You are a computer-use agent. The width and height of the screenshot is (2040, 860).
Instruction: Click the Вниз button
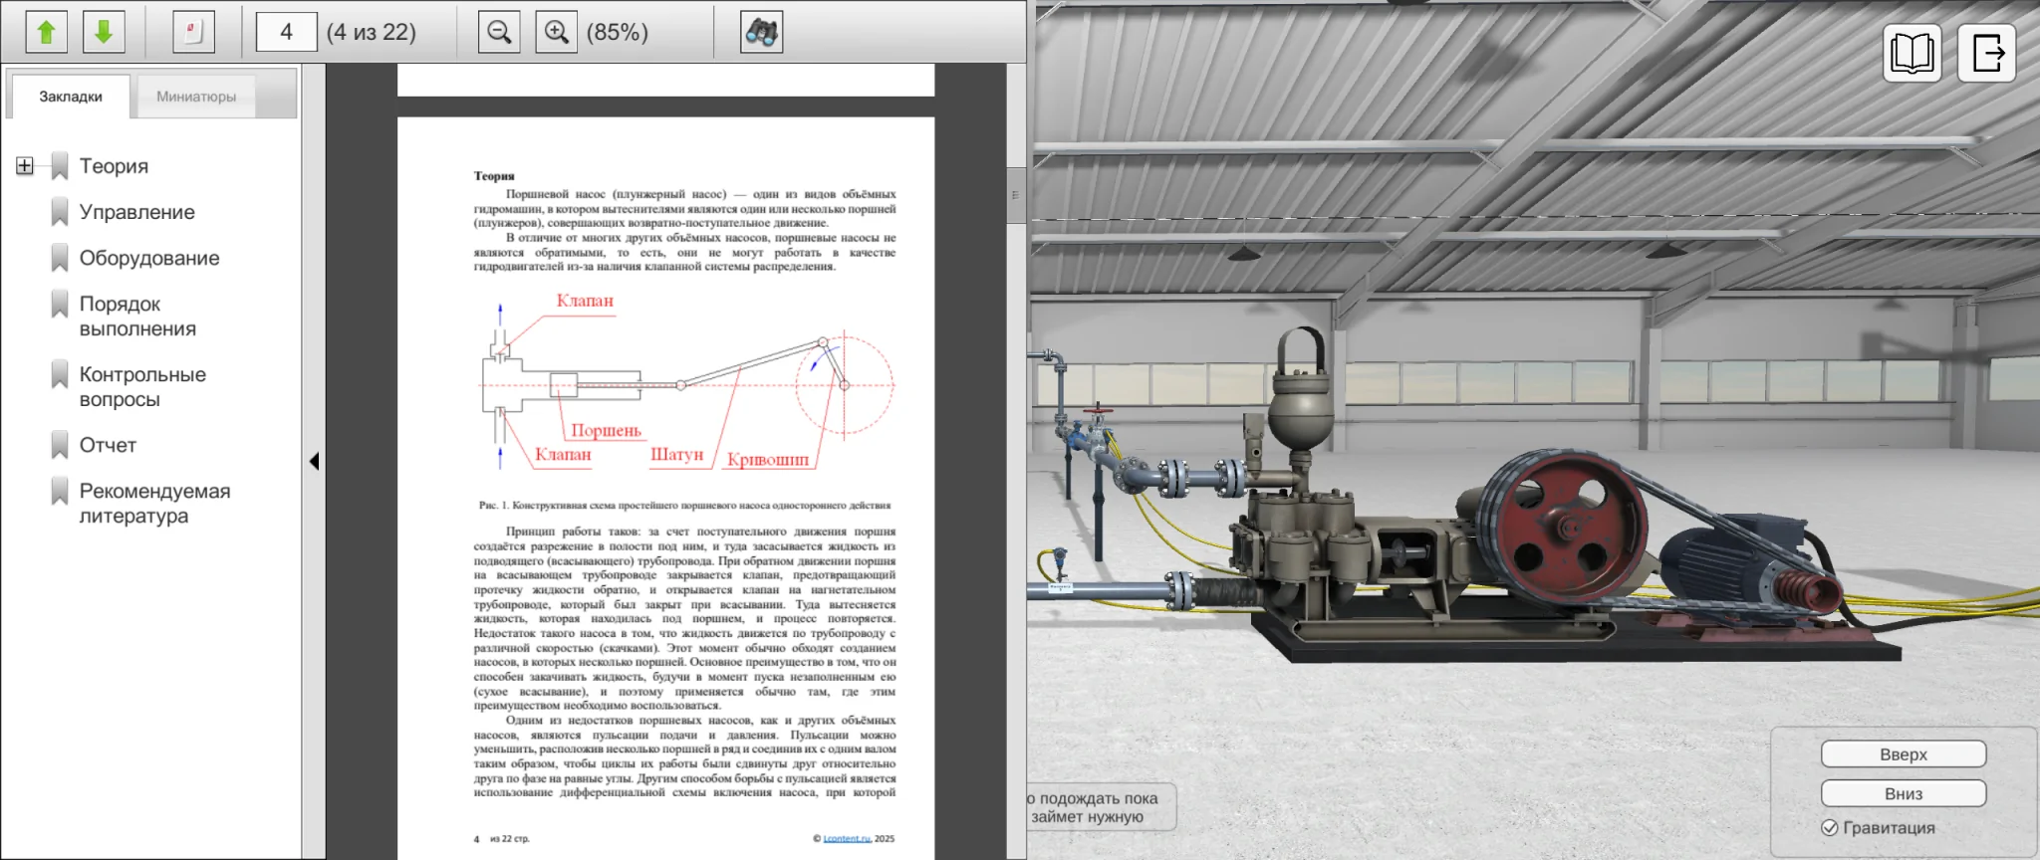(x=1904, y=793)
